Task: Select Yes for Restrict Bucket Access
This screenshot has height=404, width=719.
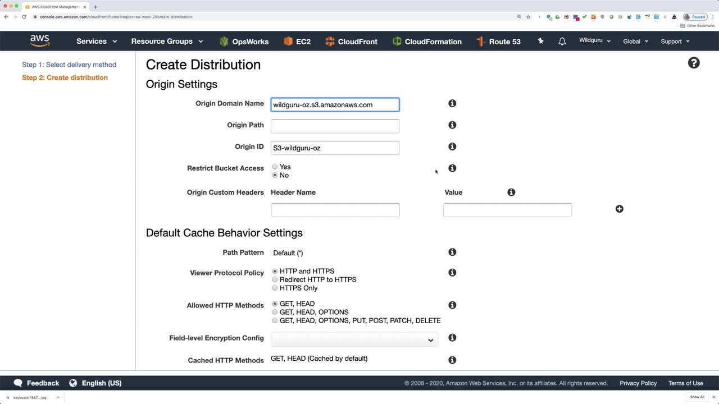Action: pos(275,167)
